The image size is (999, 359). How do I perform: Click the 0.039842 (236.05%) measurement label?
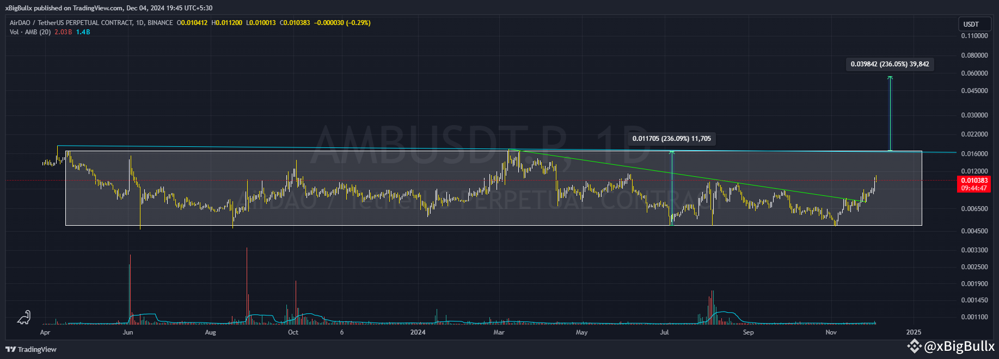(890, 64)
